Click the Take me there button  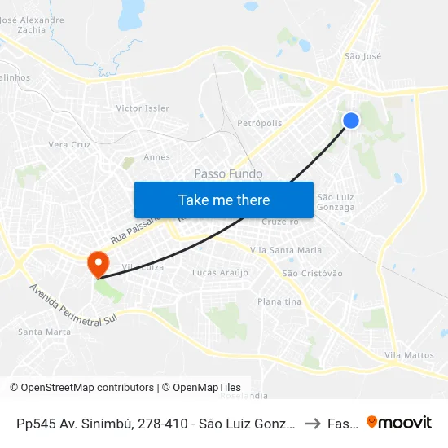click(x=224, y=200)
